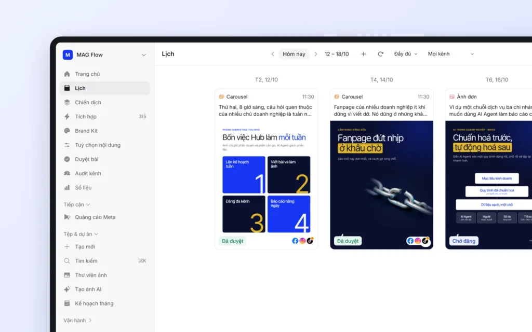
Task: Click Đã duyệt badge on T4 card
Action: coord(348,241)
